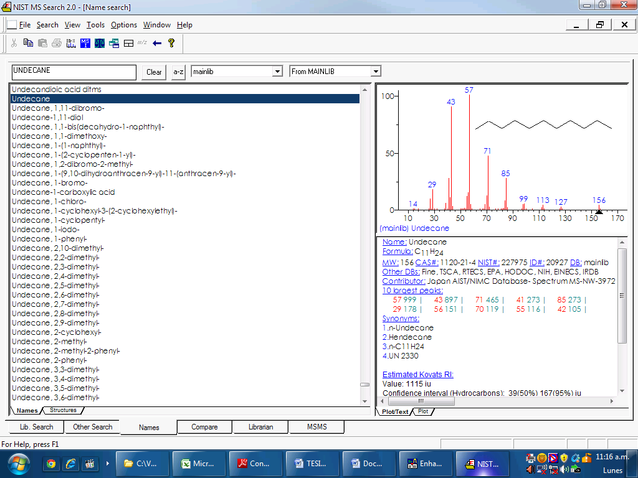Click the 'NIST#:' link
638x478 pixels.
pyautogui.click(x=488, y=263)
